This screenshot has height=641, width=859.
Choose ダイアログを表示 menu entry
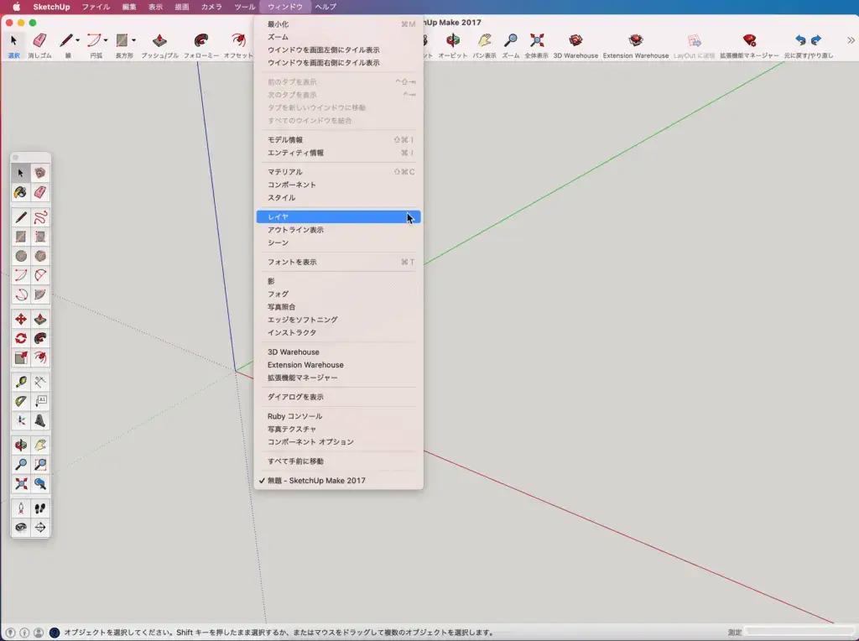pos(339,397)
